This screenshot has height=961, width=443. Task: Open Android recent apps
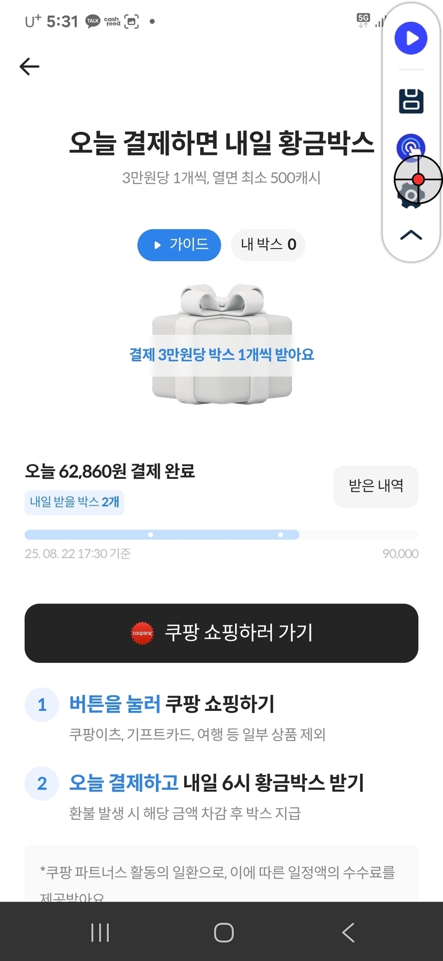click(100, 933)
